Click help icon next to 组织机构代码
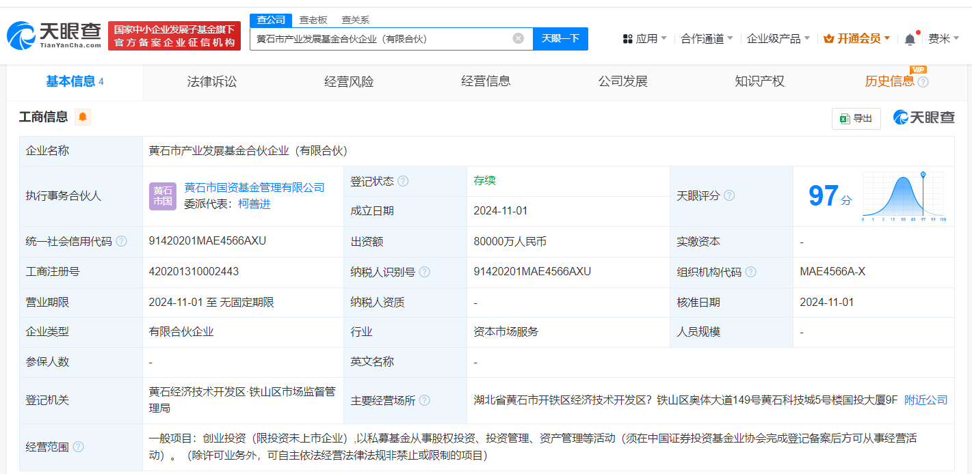Screen dimensions: 972x474 pos(750,272)
